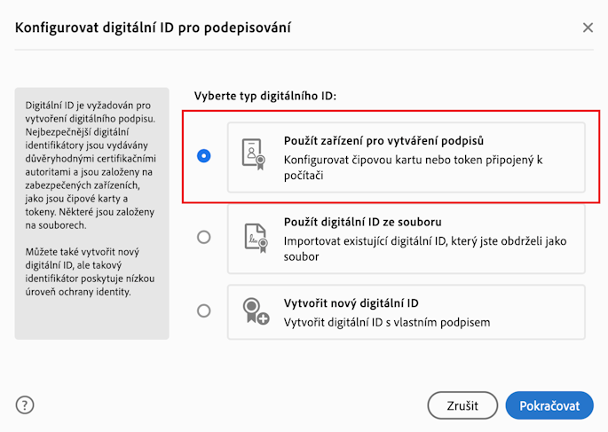Screen dimensions: 608x432
Task: Click the smart card device icon
Action: 254,156
